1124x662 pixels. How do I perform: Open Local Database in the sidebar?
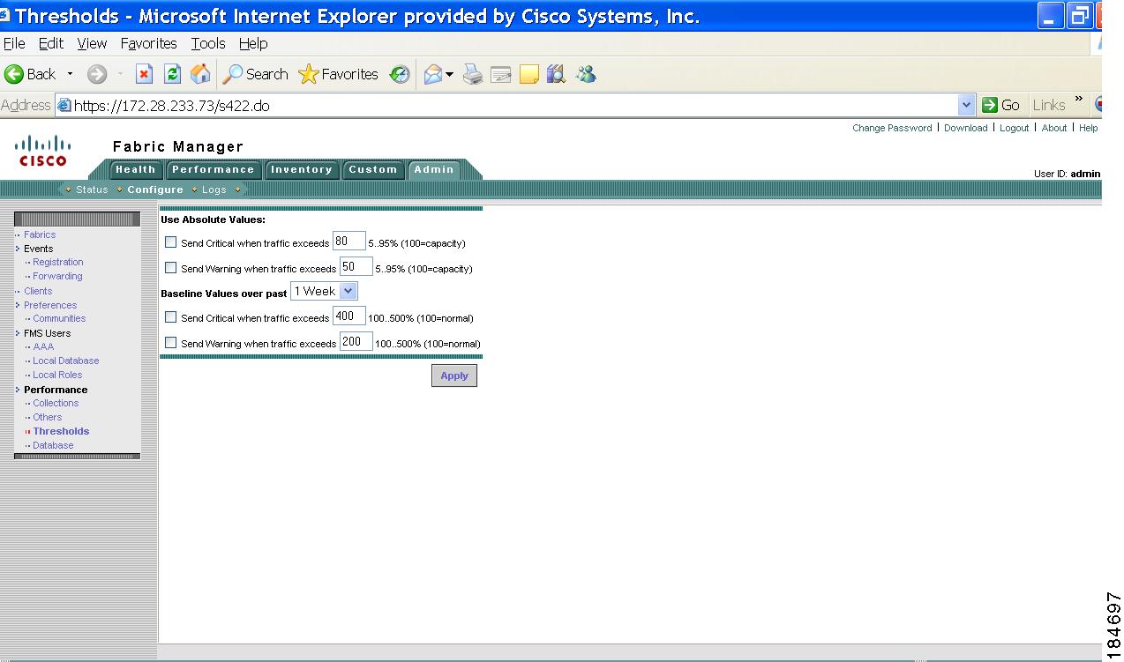tap(66, 361)
